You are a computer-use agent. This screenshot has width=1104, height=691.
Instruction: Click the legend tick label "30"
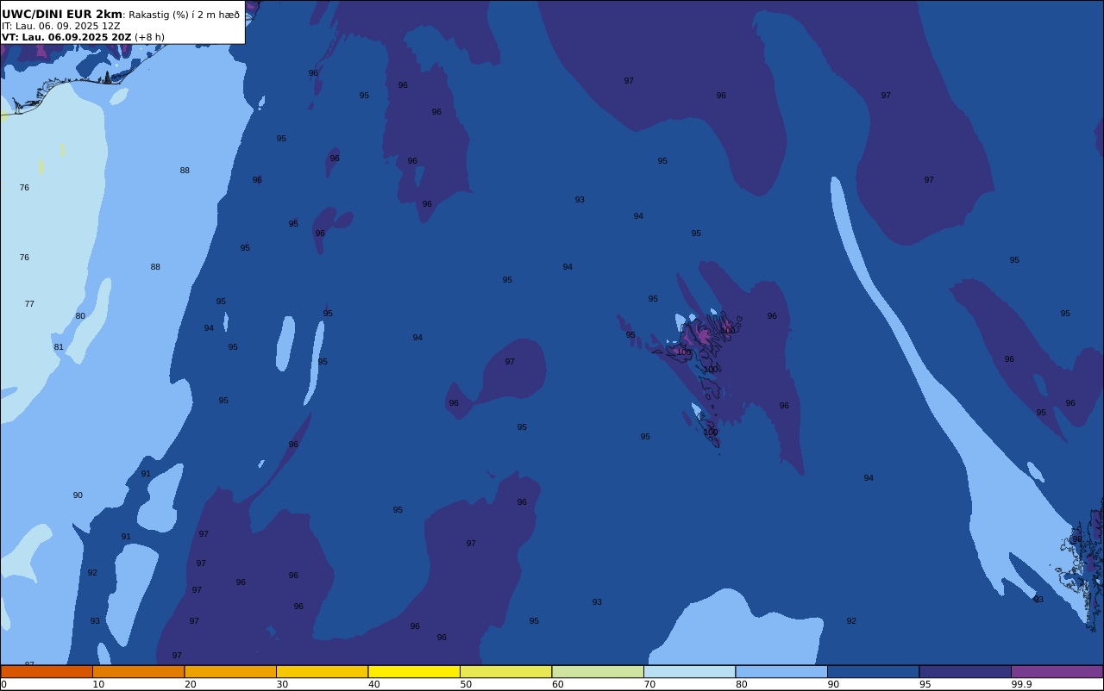pos(282,684)
